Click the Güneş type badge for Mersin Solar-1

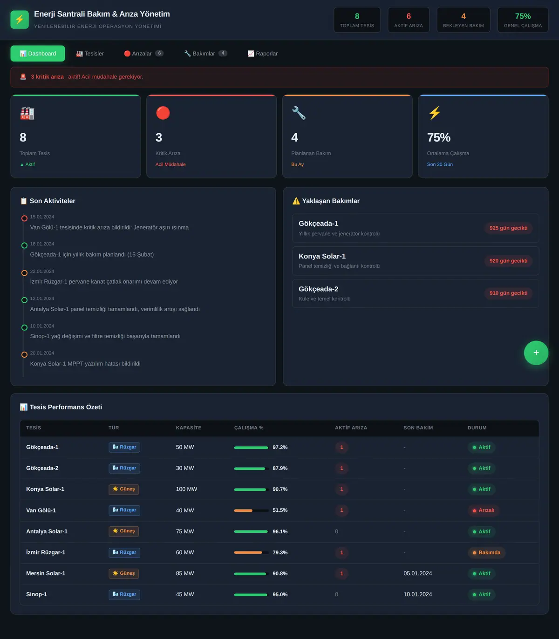(124, 573)
